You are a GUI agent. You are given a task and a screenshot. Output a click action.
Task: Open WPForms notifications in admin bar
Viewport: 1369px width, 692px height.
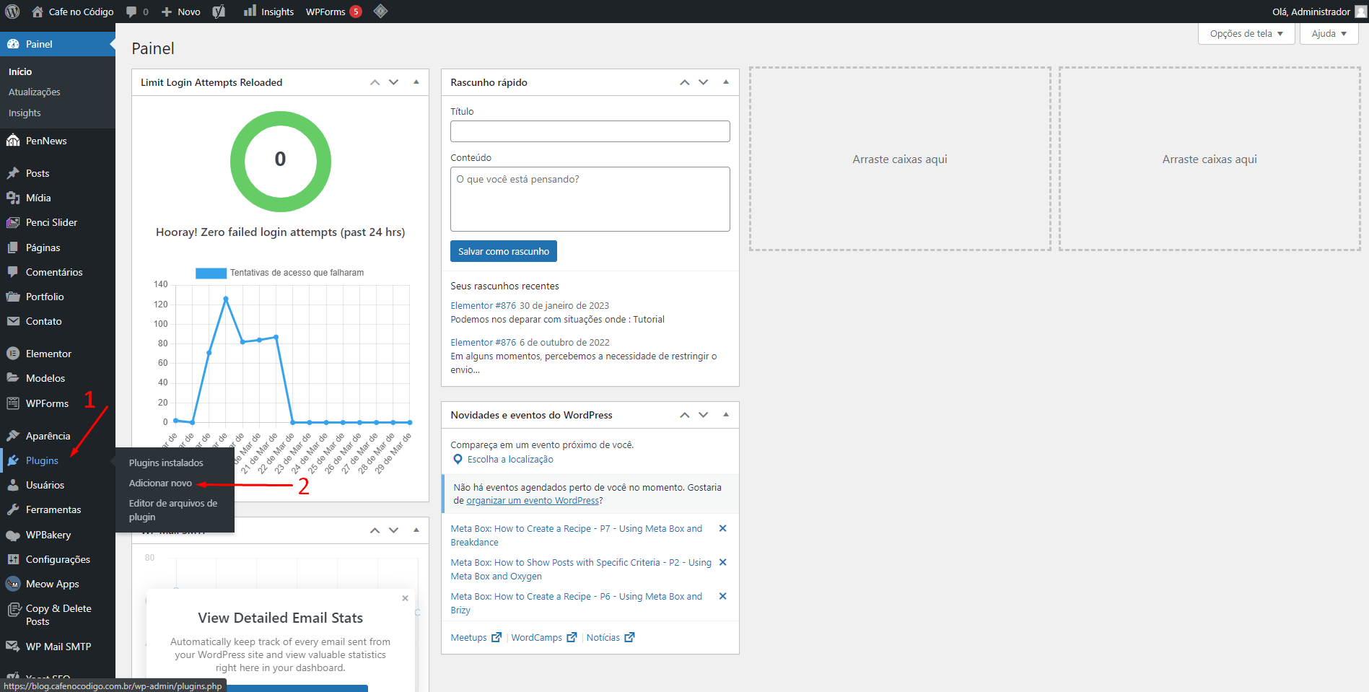point(333,12)
